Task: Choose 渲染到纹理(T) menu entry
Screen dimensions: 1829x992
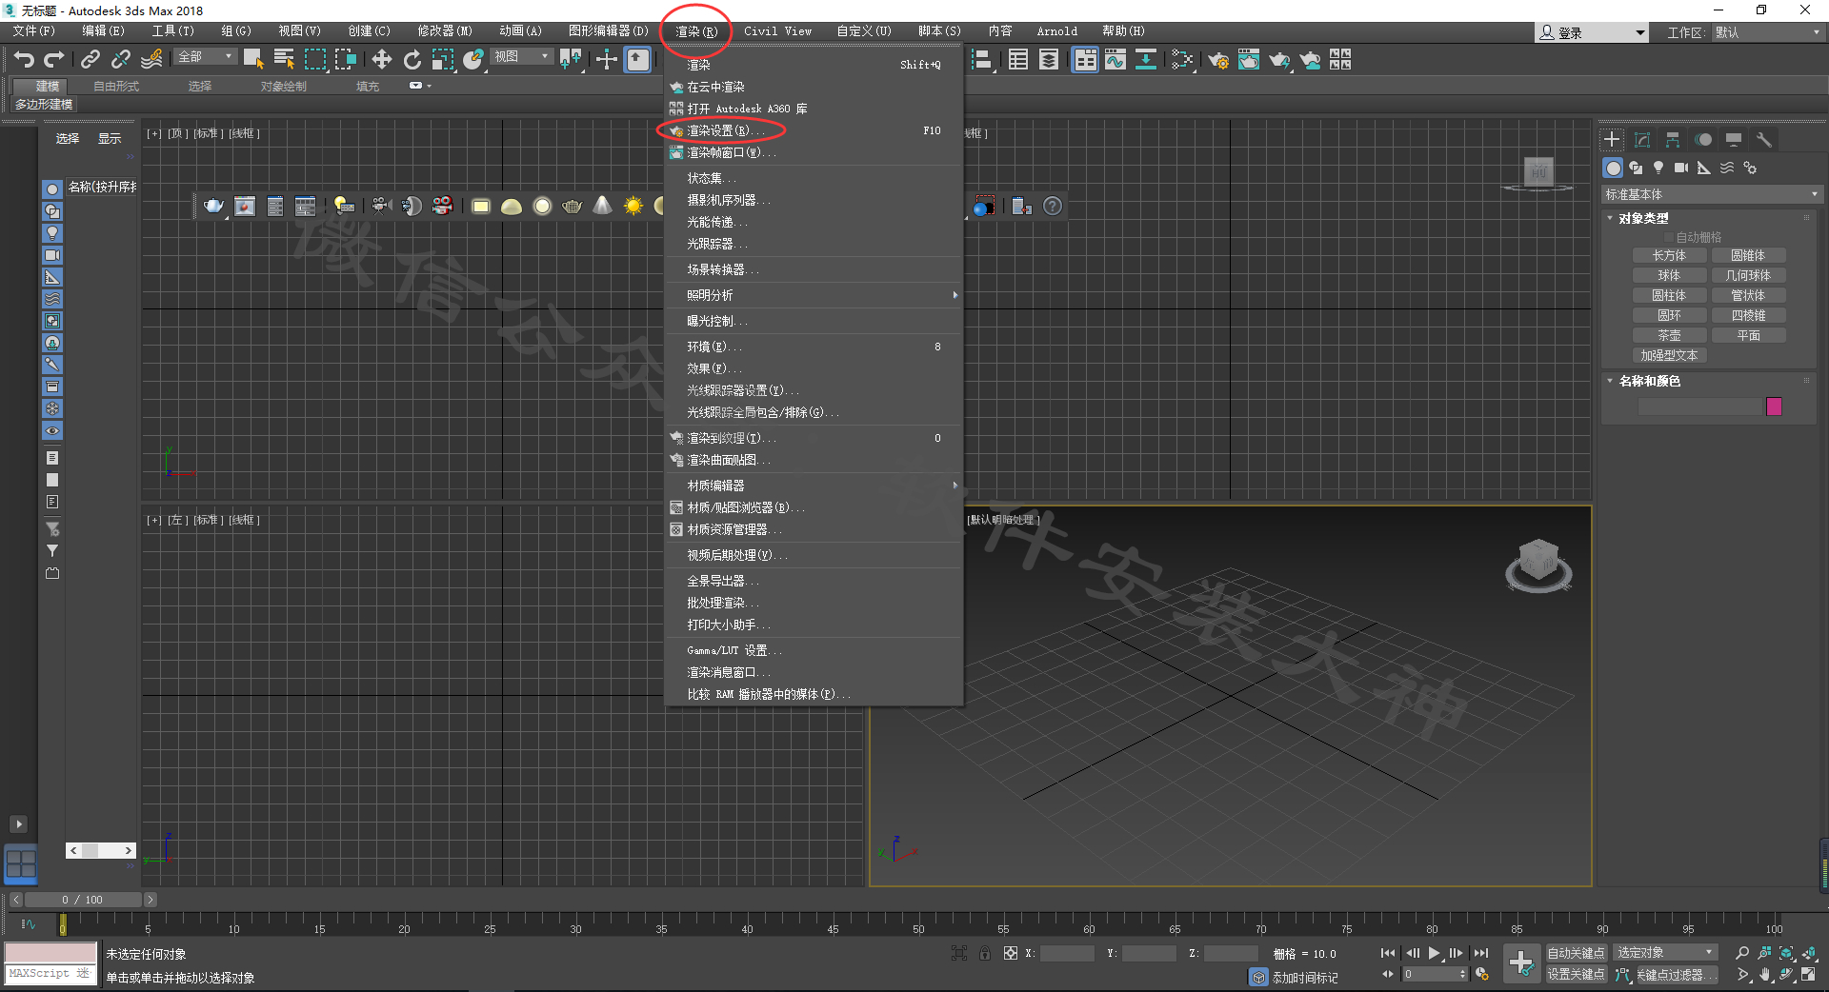Action: point(814,438)
